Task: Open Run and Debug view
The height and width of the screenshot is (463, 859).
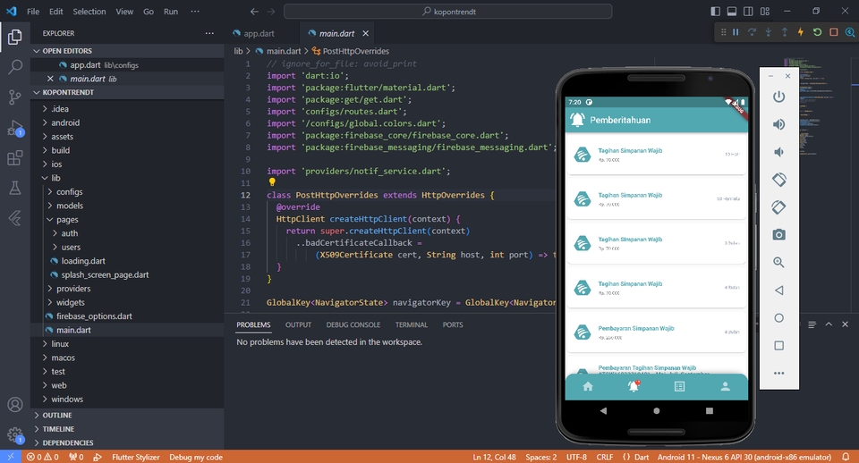Action: coord(15,128)
